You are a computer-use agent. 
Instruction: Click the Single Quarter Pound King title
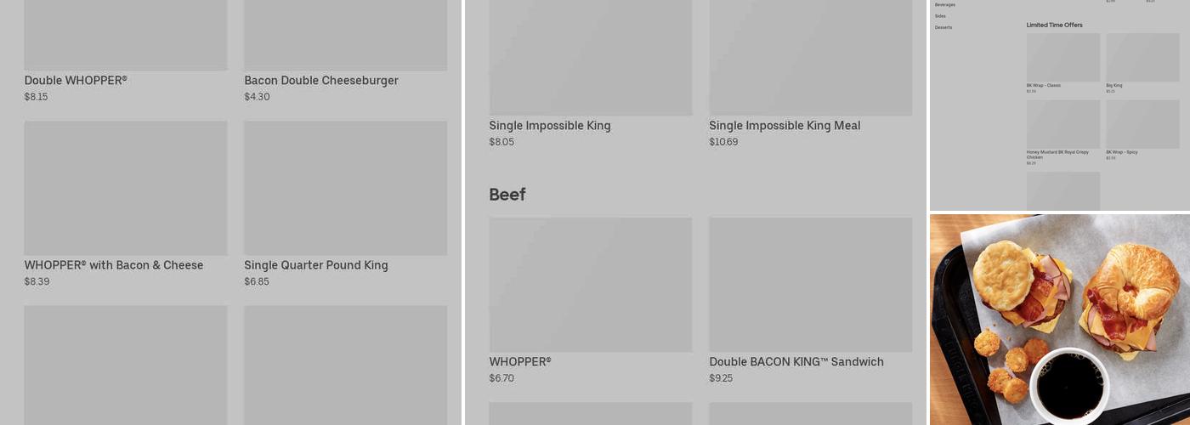[x=316, y=265]
